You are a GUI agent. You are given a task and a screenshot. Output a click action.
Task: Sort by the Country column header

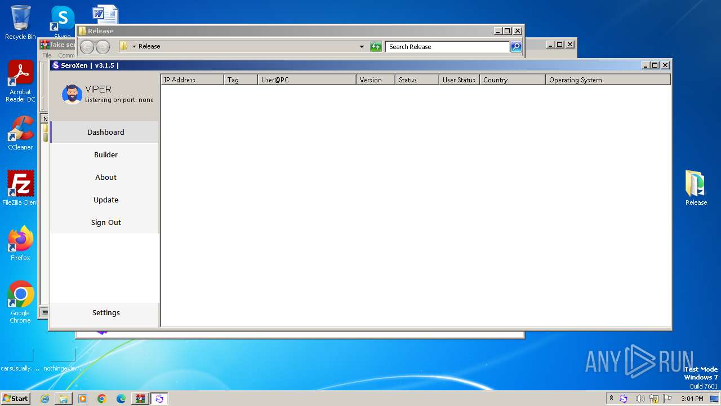coord(513,80)
